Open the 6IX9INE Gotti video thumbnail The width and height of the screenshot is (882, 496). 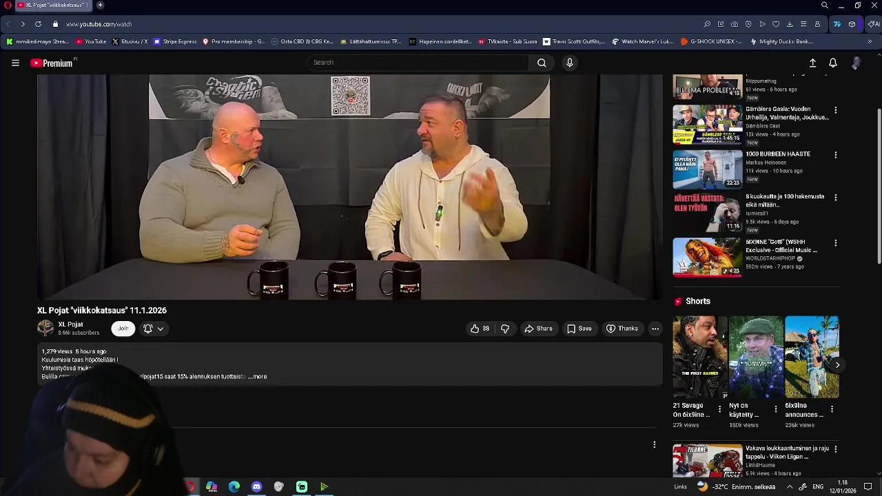tap(707, 257)
